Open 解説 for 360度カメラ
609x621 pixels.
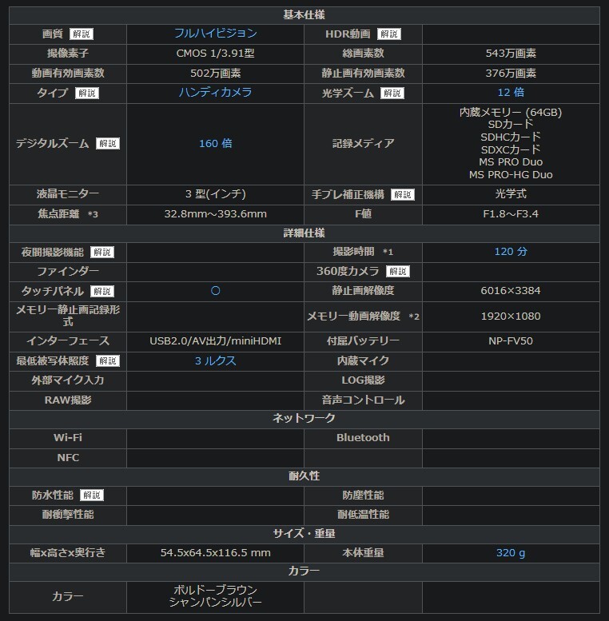point(397,271)
